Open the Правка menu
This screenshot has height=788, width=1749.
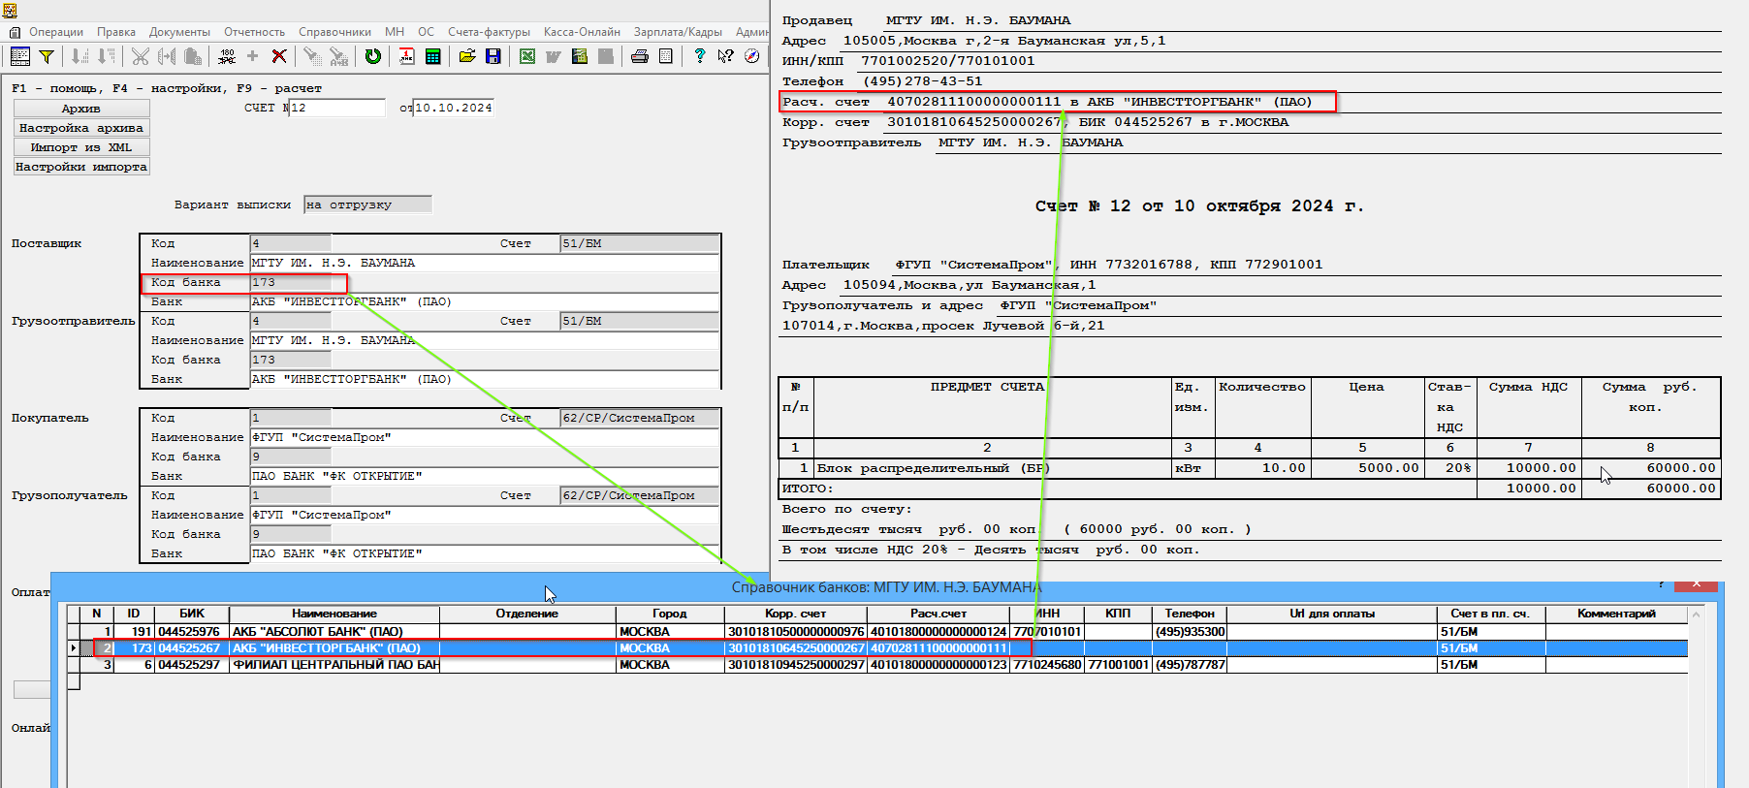tap(116, 32)
